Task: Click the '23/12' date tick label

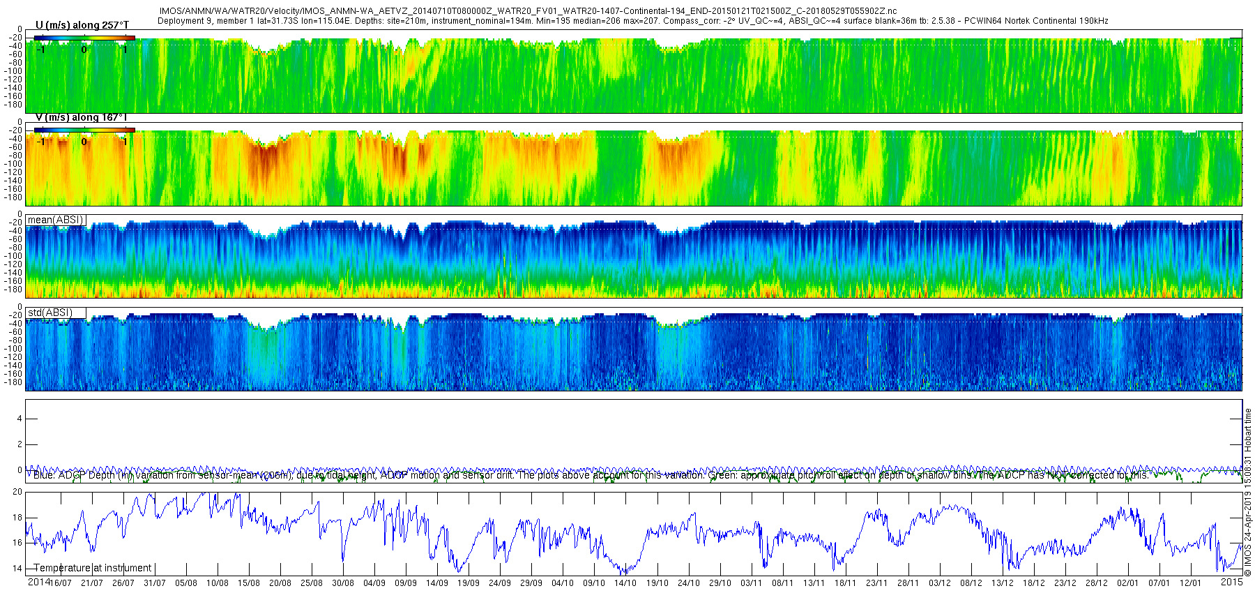Action: (x=1065, y=583)
